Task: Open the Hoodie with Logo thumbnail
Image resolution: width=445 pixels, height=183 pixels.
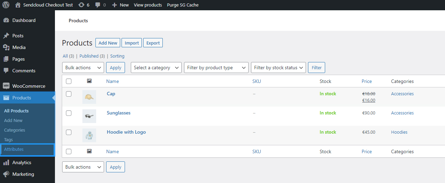Action: (89, 135)
